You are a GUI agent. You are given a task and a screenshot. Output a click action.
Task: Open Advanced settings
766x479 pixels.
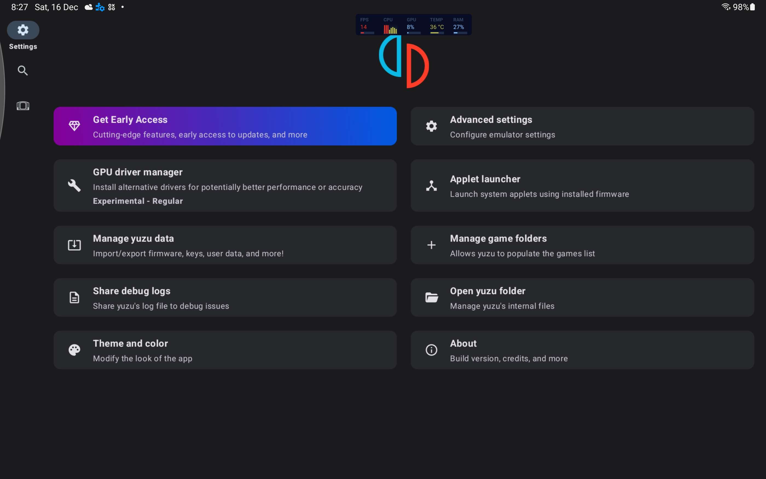[582, 126]
